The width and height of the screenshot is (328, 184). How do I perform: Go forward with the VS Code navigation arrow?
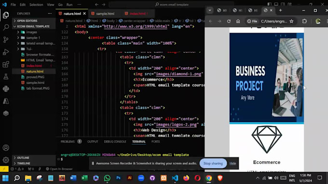pos(104,5)
